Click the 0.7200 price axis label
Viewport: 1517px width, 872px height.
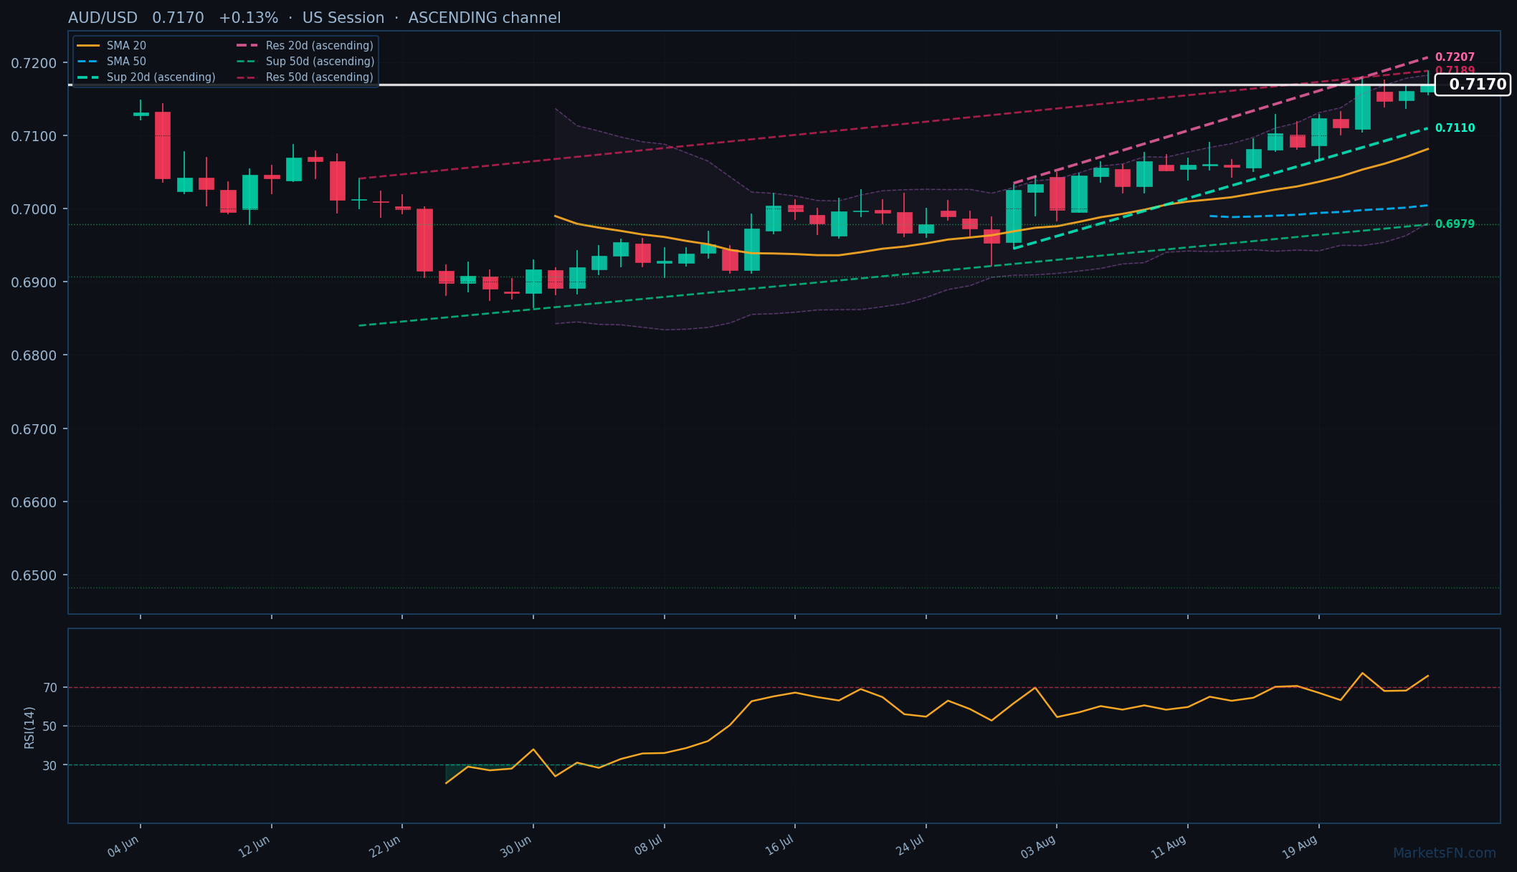[x=34, y=63]
